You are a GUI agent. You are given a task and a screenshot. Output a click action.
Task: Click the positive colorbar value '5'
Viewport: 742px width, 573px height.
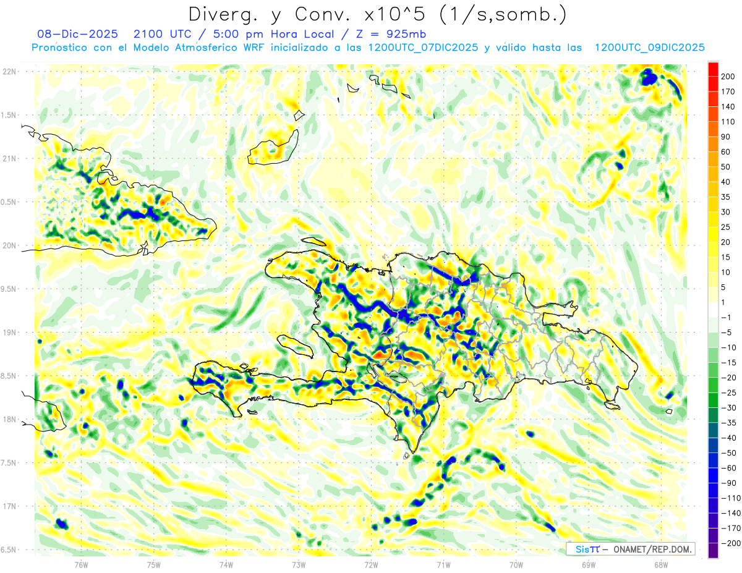723,287
